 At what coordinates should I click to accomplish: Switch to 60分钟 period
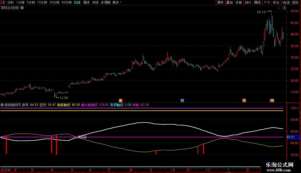(x=67, y=2)
